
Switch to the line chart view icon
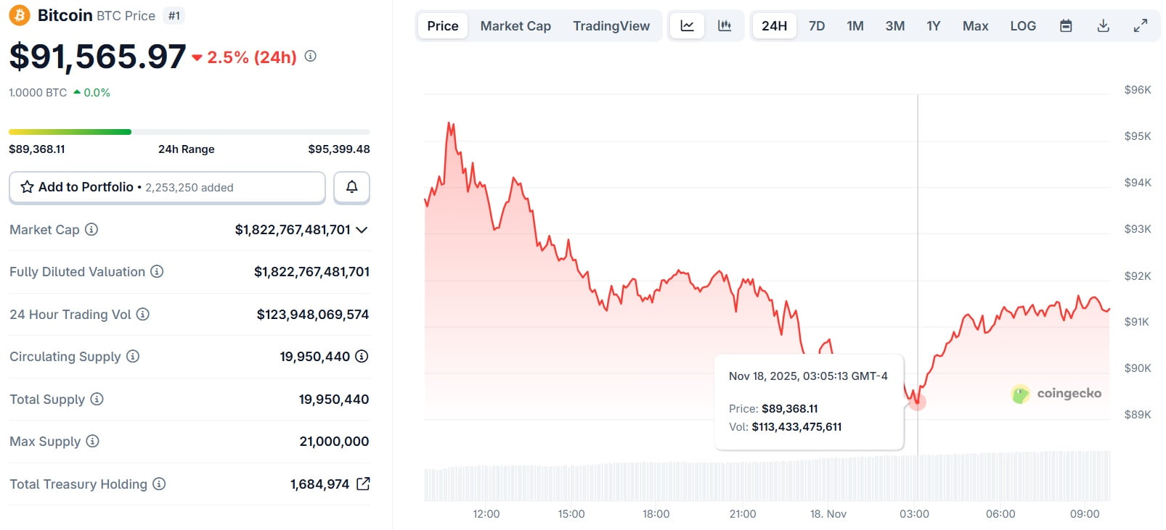coord(687,26)
